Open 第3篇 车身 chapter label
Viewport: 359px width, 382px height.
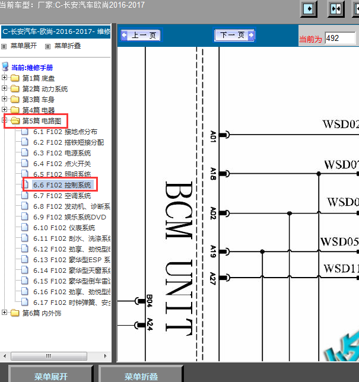tap(39, 100)
